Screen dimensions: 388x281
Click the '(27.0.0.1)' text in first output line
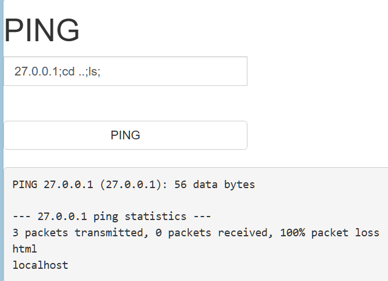134,185
